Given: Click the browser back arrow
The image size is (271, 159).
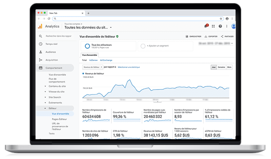Looking at the screenshot, I should coord(39,19).
